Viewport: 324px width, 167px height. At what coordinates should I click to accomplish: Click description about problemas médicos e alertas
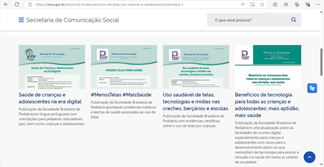pyautogui.click(x=123, y=110)
